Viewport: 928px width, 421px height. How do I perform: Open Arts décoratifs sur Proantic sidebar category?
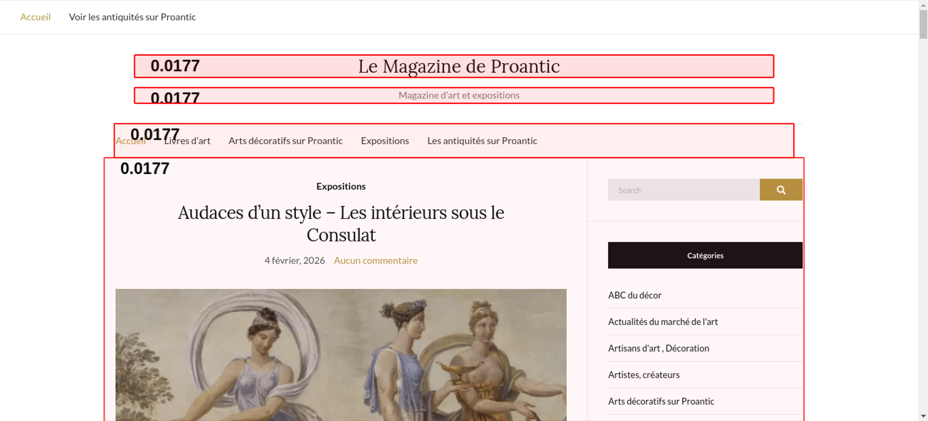pyautogui.click(x=661, y=402)
